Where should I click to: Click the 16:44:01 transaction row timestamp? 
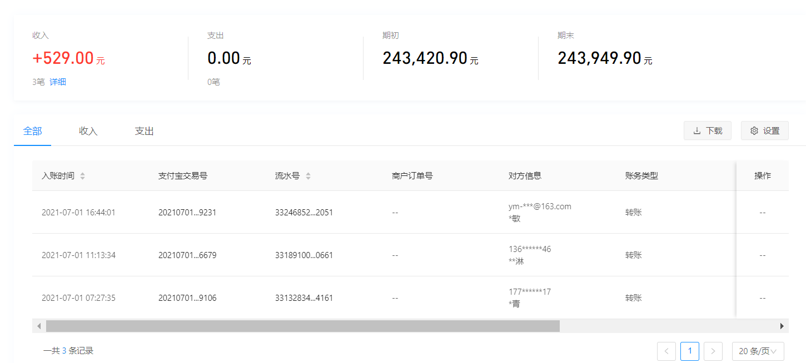tap(78, 212)
